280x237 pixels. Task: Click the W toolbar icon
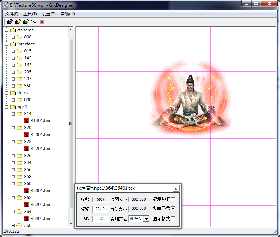tap(34, 22)
